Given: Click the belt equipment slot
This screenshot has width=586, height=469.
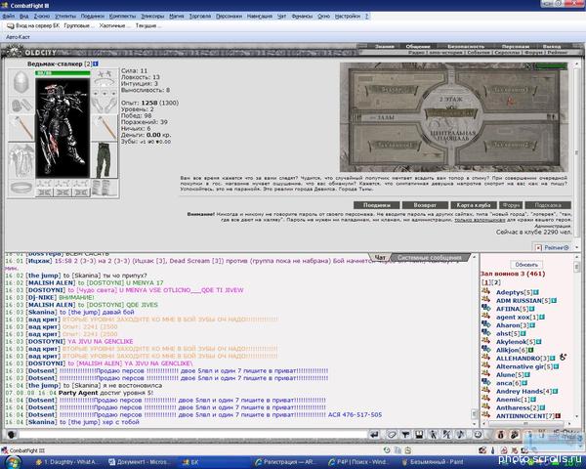Looking at the screenshot, I should (x=21, y=188).
